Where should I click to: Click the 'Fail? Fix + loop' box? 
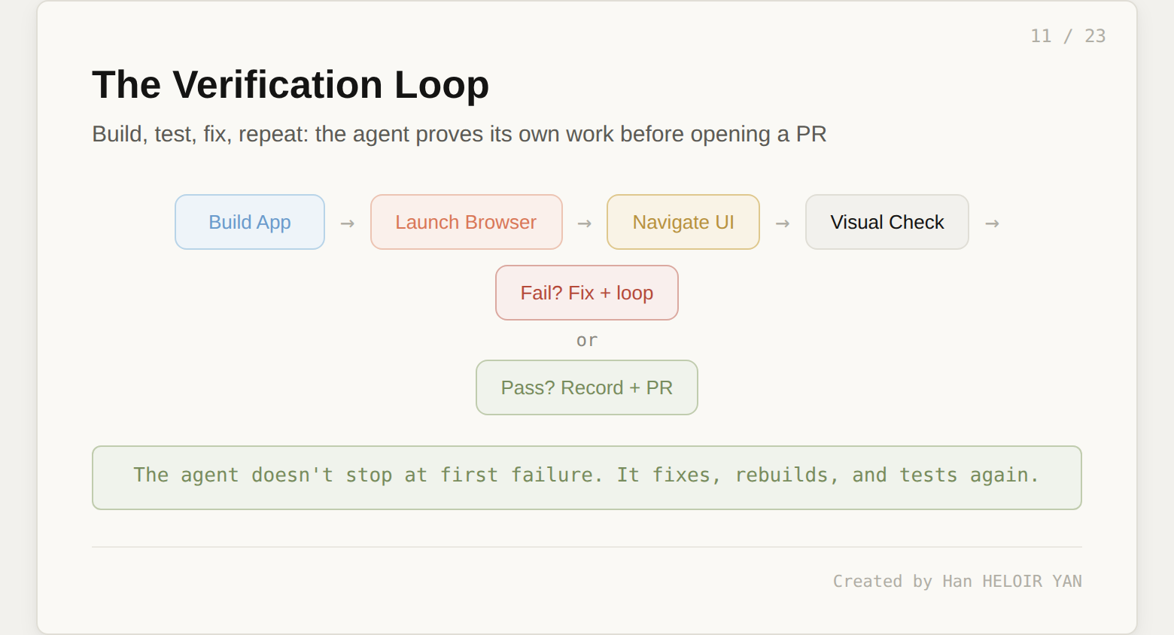click(586, 293)
